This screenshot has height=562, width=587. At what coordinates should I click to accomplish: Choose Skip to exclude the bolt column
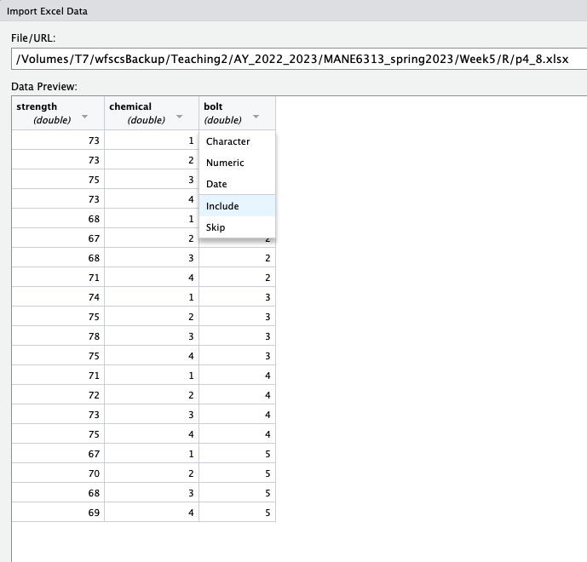(216, 227)
